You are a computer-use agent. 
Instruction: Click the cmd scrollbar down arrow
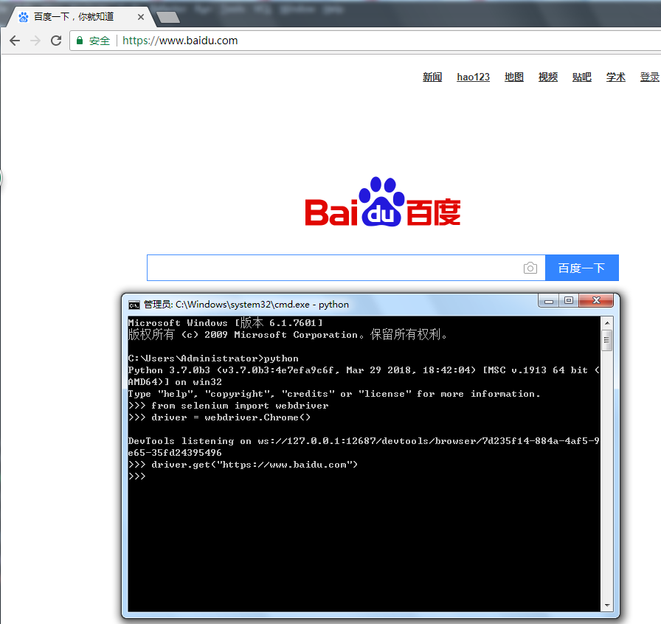tap(607, 606)
